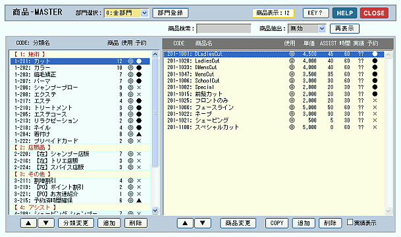Move product down with right panel down-arrow

coord(203,223)
